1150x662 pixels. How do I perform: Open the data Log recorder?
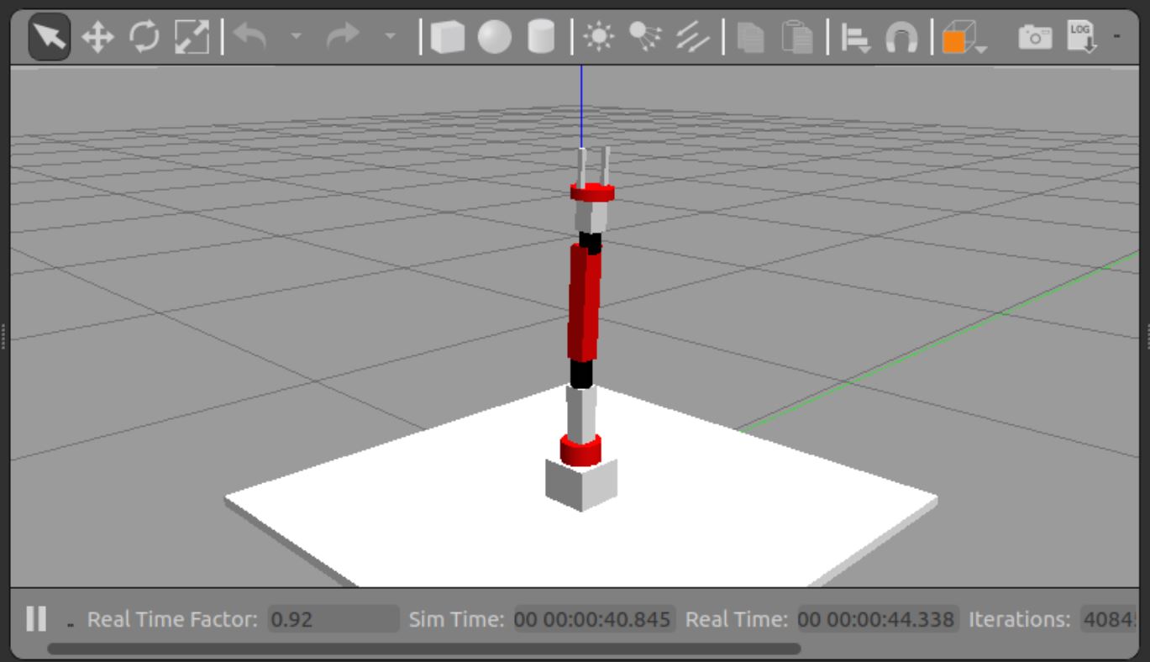click(1083, 37)
